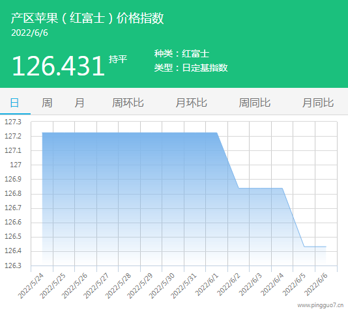Click the 类型：日定基指数 label
Image resolution: width=348 pixels, height=313 pixels.
[191, 68]
